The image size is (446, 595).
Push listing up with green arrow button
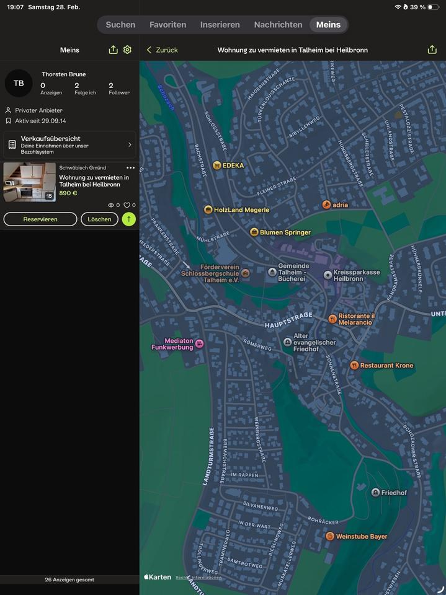(128, 219)
